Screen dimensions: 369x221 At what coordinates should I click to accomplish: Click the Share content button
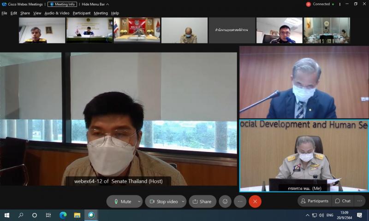click(202, 202)
